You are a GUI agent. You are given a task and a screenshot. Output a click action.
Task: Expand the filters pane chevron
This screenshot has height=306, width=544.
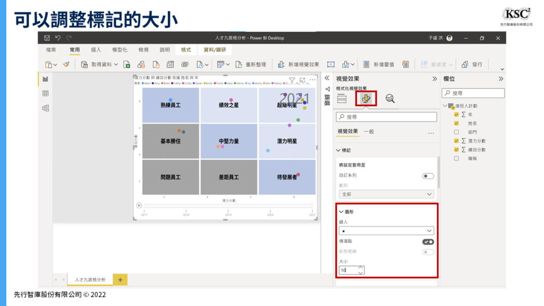click(327, 79)
